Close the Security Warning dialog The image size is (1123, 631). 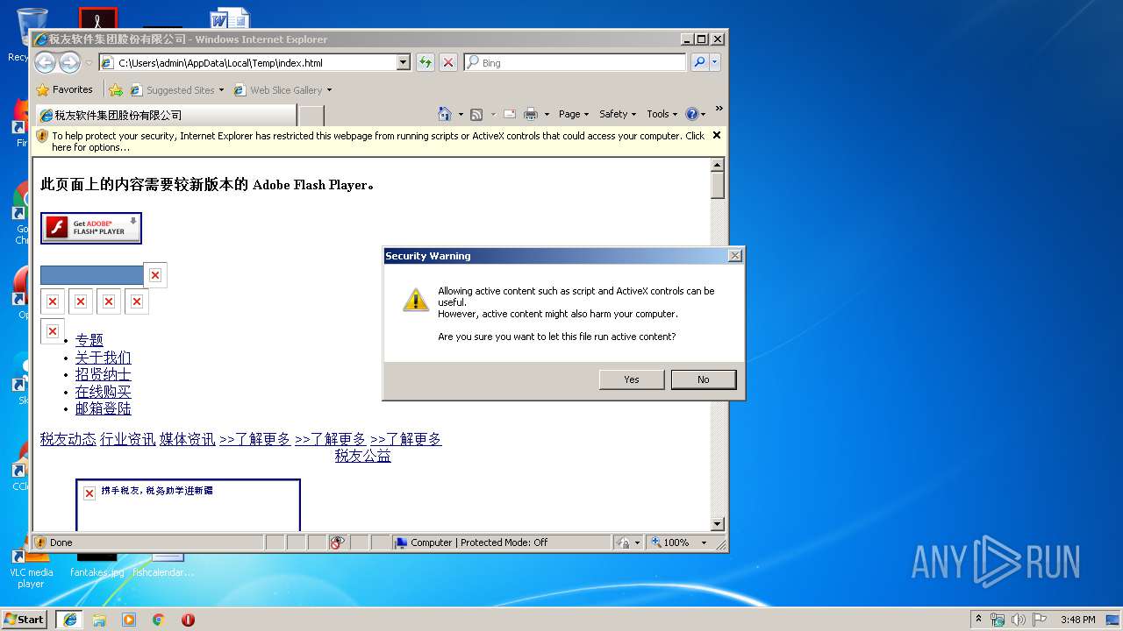point(735,256)
